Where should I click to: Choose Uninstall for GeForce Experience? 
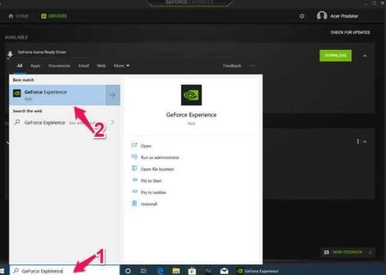tap(149, 204)
